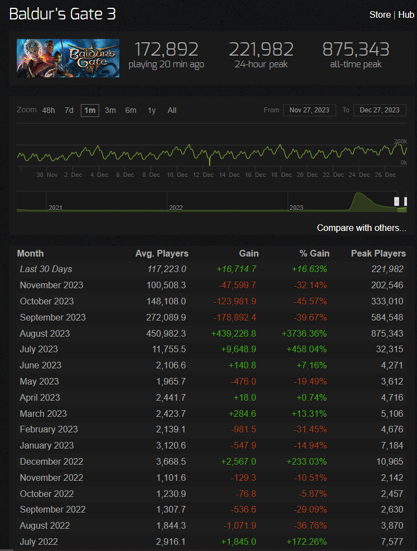The width and height of the screenshot is (417, 551).
Task: Select the 7d zoom range
Action: click(69, 110)
